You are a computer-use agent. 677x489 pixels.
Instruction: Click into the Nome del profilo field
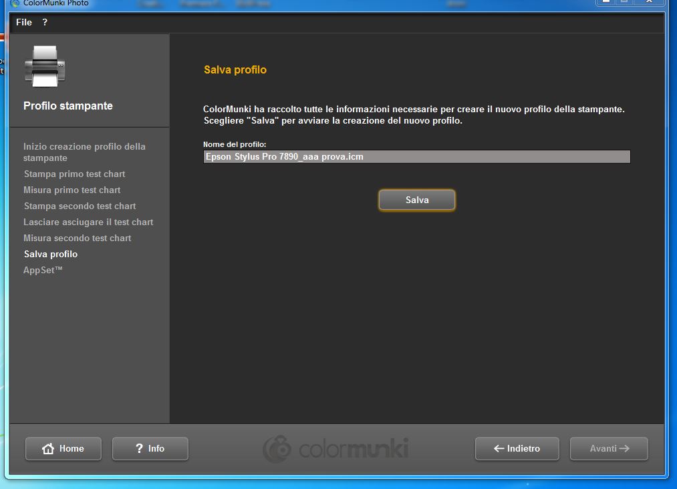click(416, 157)
